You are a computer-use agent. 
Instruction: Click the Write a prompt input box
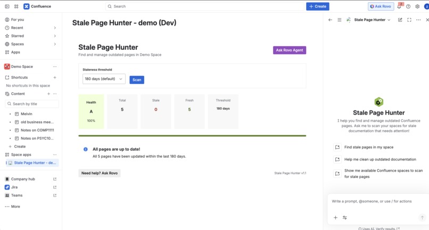pyautogui.click(x=378, y=201)
